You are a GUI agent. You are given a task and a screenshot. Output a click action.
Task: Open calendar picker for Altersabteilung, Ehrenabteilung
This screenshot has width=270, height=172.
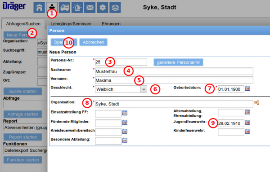(x=247, y=112)
